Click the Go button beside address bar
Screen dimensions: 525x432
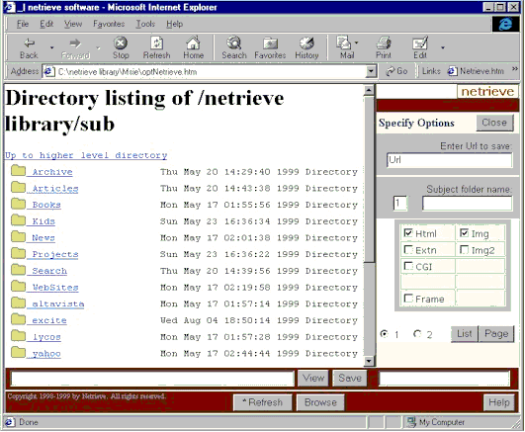coord(396,71)
